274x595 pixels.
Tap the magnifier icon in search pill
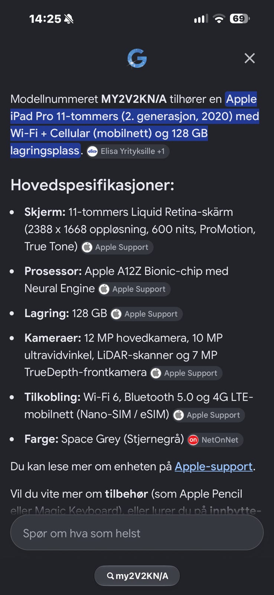pos(110,576)
